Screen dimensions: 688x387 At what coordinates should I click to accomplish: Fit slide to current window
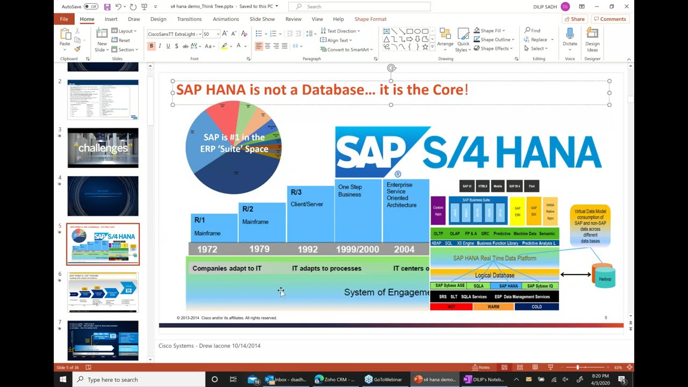(629, 367)
